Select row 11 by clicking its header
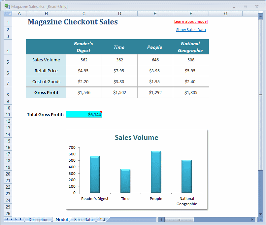Screen dimensions: 266x225 coord(7,114)
